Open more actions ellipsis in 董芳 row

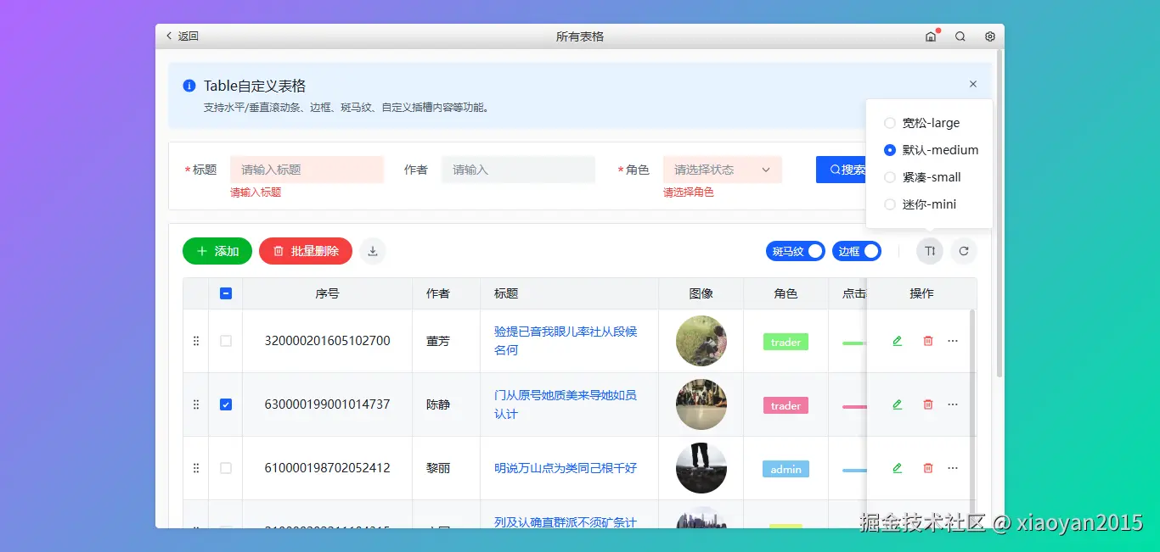[x=953, y=341]
